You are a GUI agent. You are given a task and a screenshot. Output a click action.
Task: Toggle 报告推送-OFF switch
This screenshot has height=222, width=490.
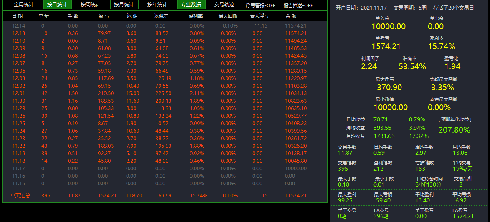point(298,5)
